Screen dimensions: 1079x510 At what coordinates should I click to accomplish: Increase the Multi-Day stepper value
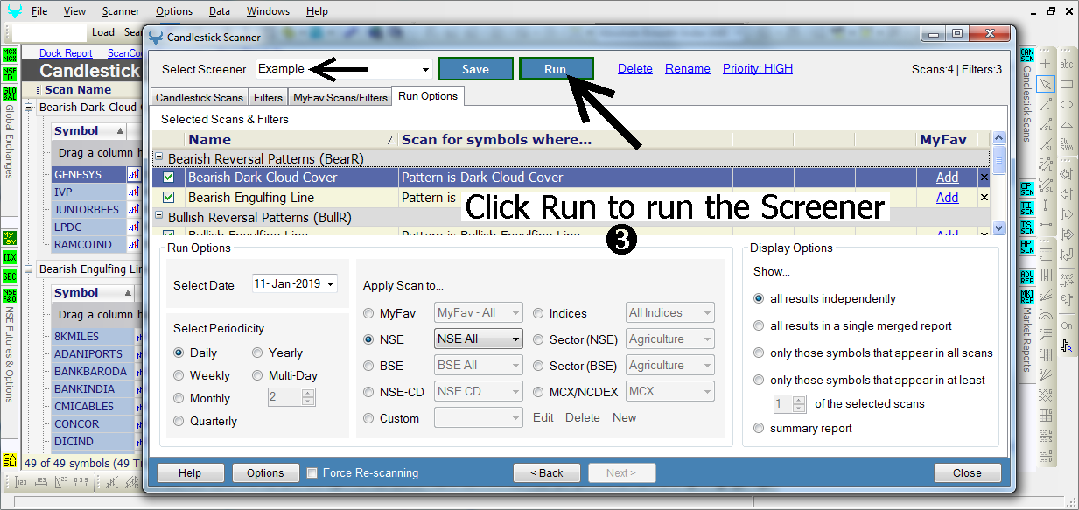(307, 393)
